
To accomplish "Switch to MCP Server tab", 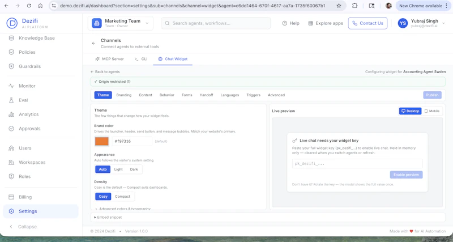I will click(109, 59).
